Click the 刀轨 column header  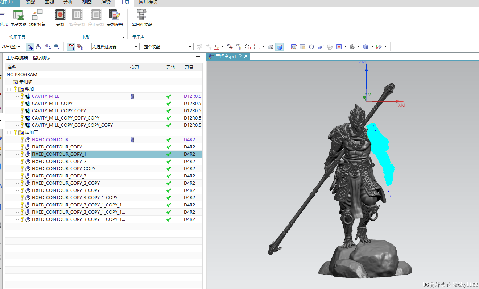pyautogui.click(x=173, y=67)
